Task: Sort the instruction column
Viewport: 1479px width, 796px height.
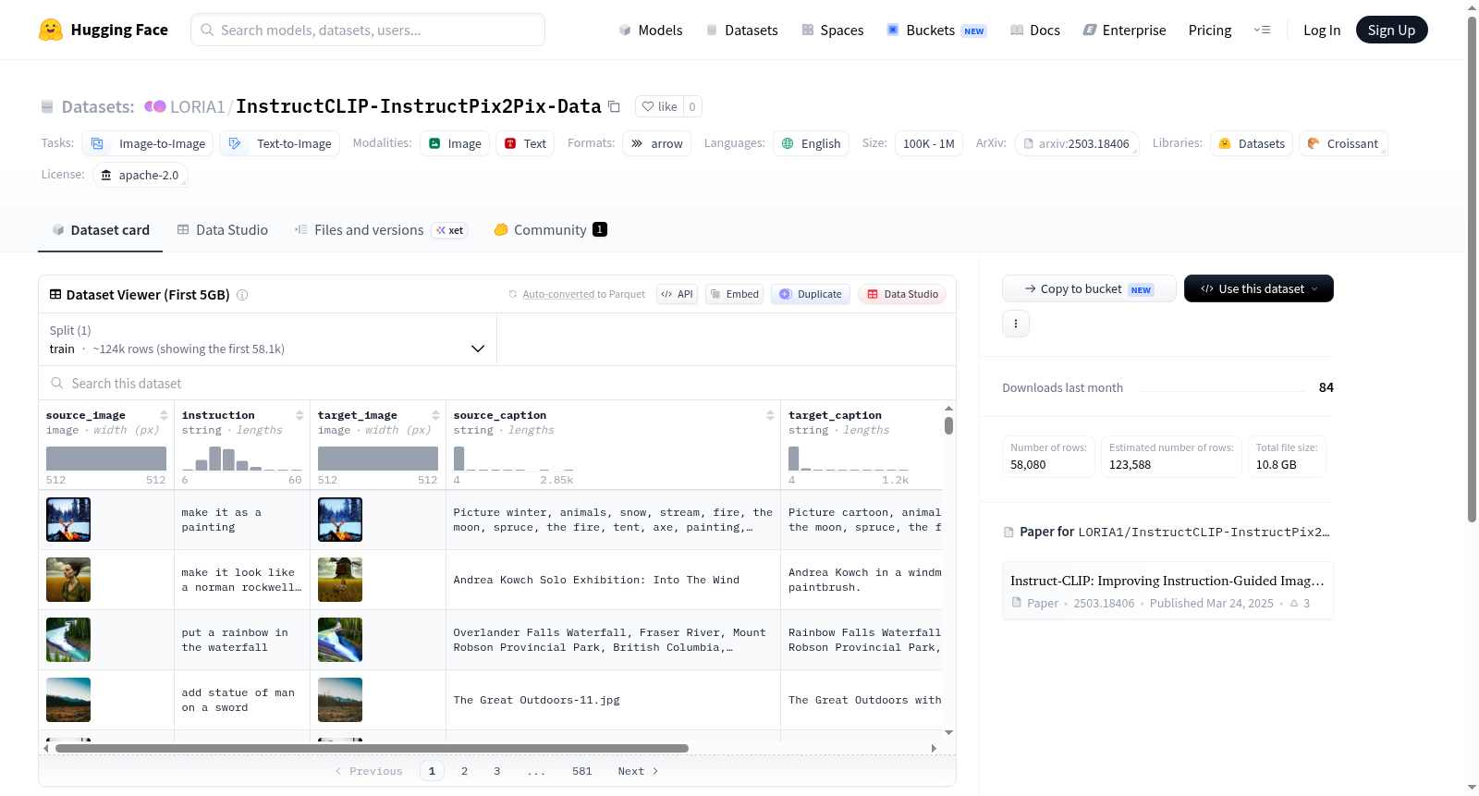Action: coord(299,415)
